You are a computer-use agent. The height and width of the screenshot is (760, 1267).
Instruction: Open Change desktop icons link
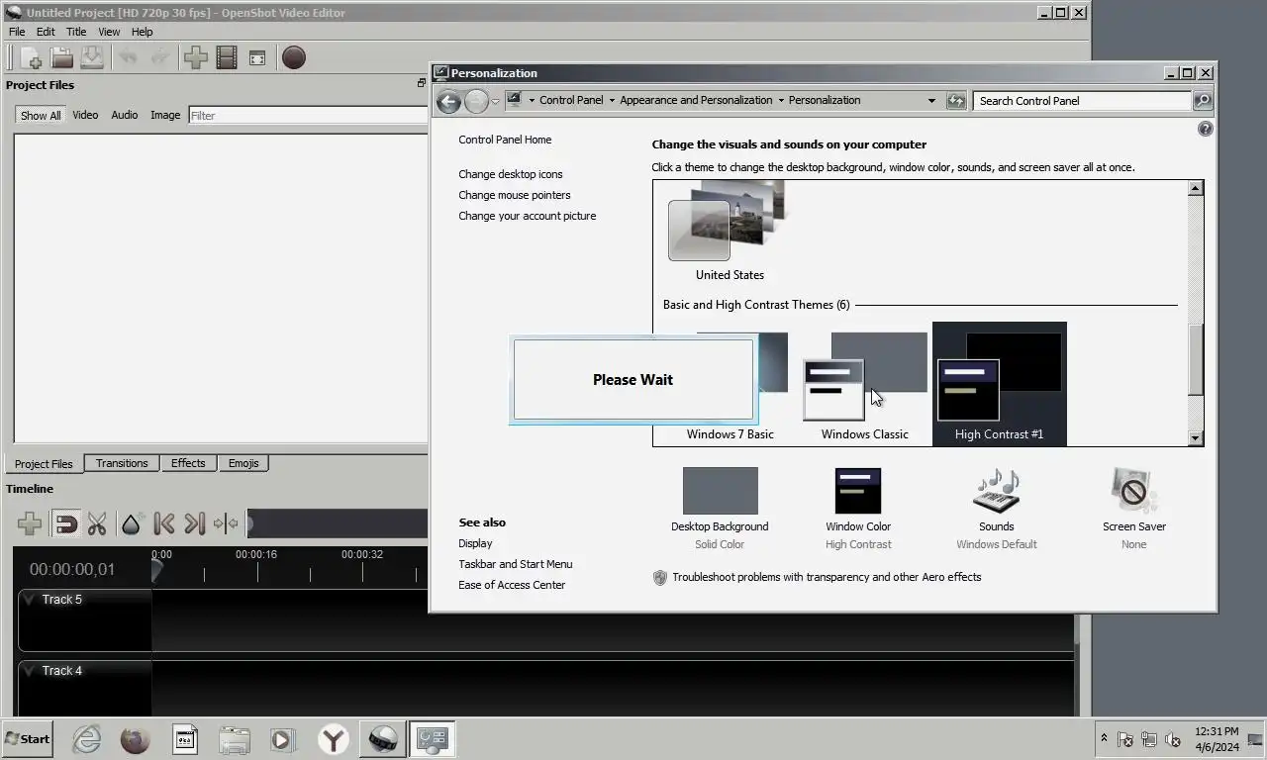point(510,174)
